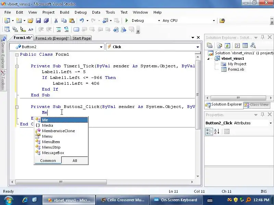This screenshot has width=274, height=205.
Task: Open the Project menu
Action: [48, 12]
